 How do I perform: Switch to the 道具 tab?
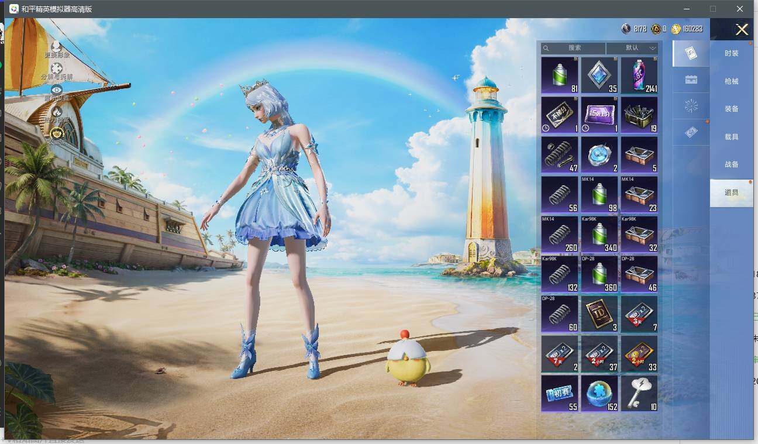tap(732, 192)
